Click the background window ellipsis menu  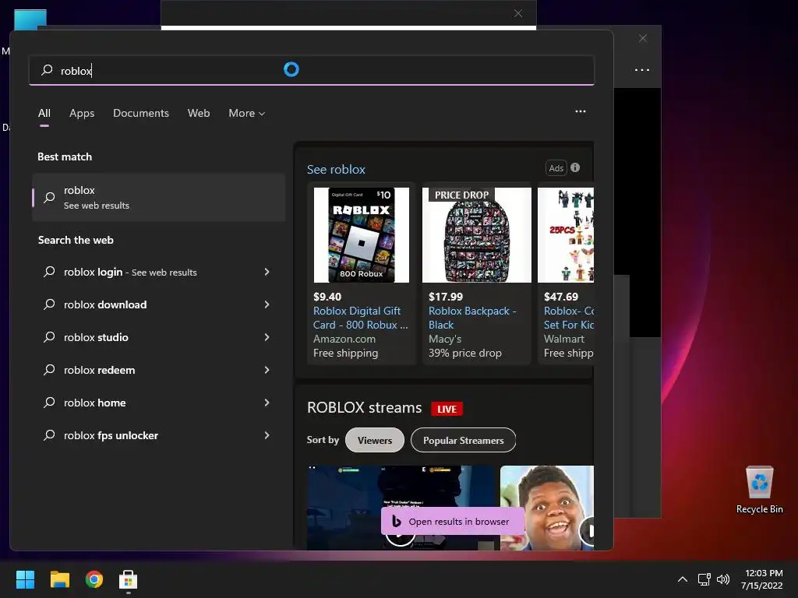(x=642, y=69)
